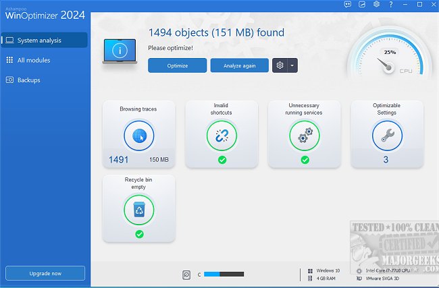Expand dropdown arrow beside gear button
The height and width of the screenshot is (288, 439).
click(x=292, y=65)
